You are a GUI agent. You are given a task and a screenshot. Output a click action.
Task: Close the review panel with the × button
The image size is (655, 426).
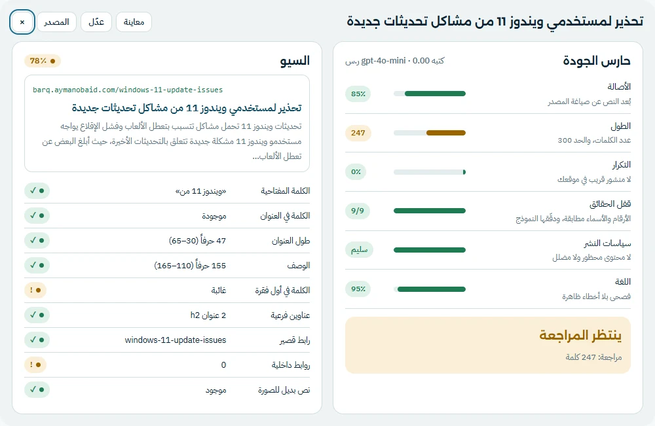coord(22,22)
